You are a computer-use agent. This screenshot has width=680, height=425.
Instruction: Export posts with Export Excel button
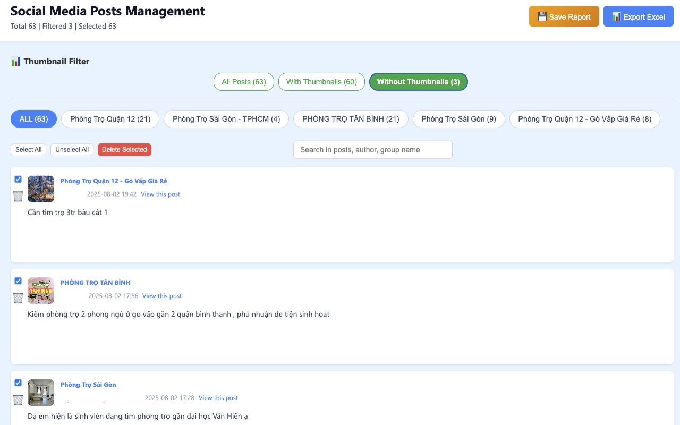tap(638, 16)
